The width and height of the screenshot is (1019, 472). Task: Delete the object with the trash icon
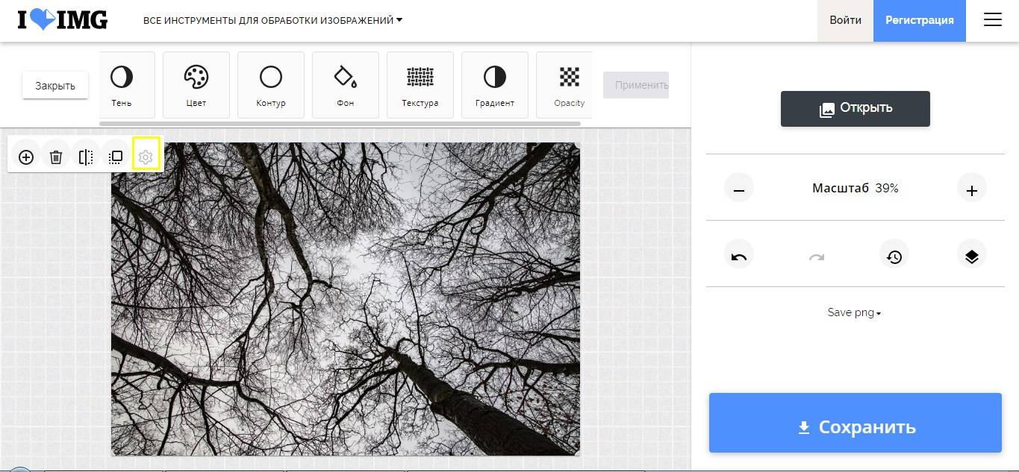pyautogui.click(x=56, y=157)
